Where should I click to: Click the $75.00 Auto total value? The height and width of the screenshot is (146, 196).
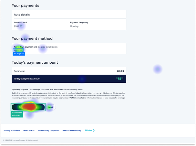[x=120, y=71]
